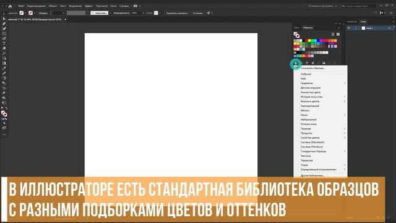Viewport: 396px width, 223px height.
Task: Switch to the Свойства panel tab
Action: tap(352, 22)
